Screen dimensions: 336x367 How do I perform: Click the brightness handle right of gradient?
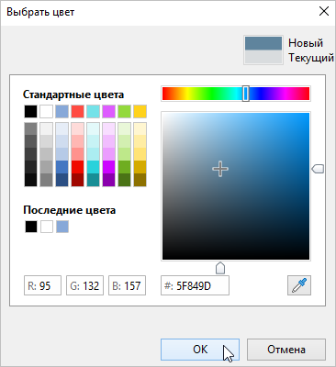(318, 169)
